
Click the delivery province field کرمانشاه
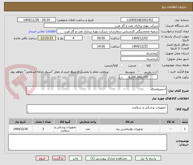tap(140, 53)
